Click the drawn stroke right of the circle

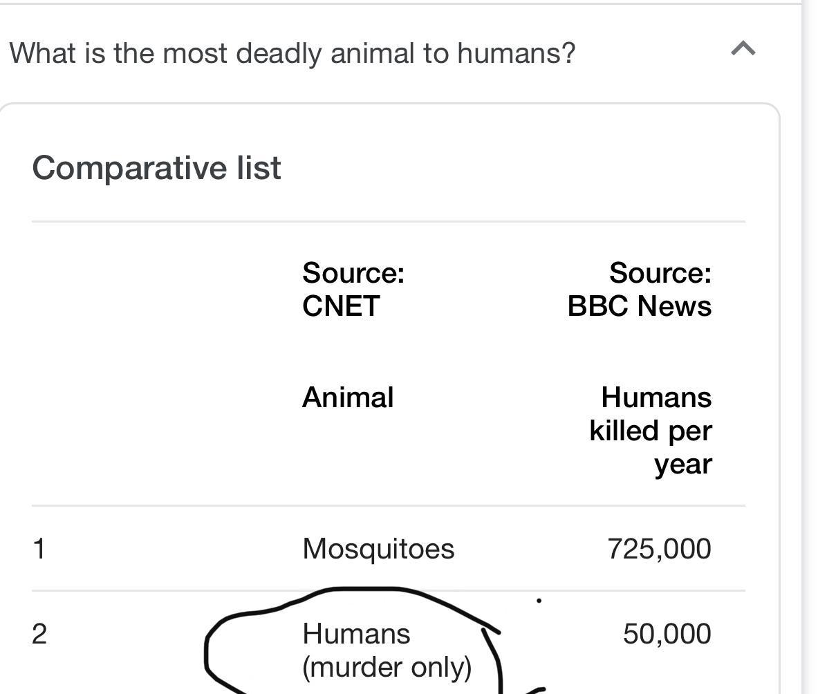[537, 690]
